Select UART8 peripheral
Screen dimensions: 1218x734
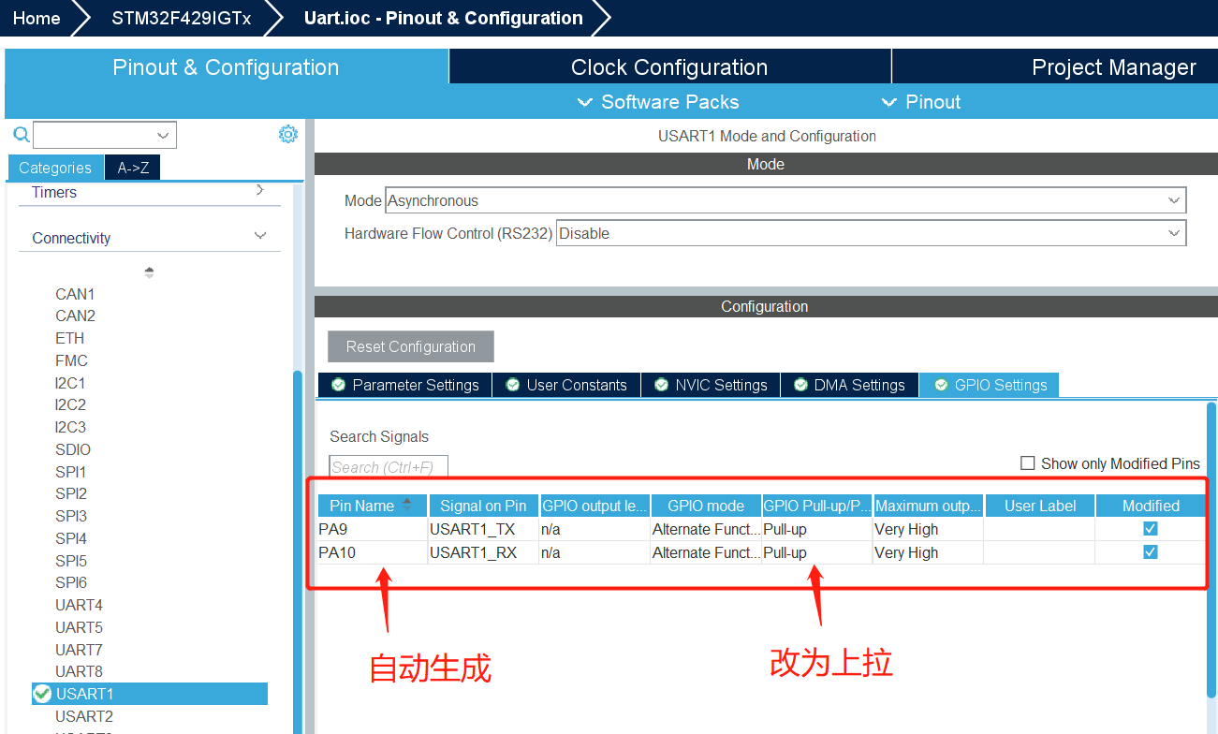click(79, 671)
